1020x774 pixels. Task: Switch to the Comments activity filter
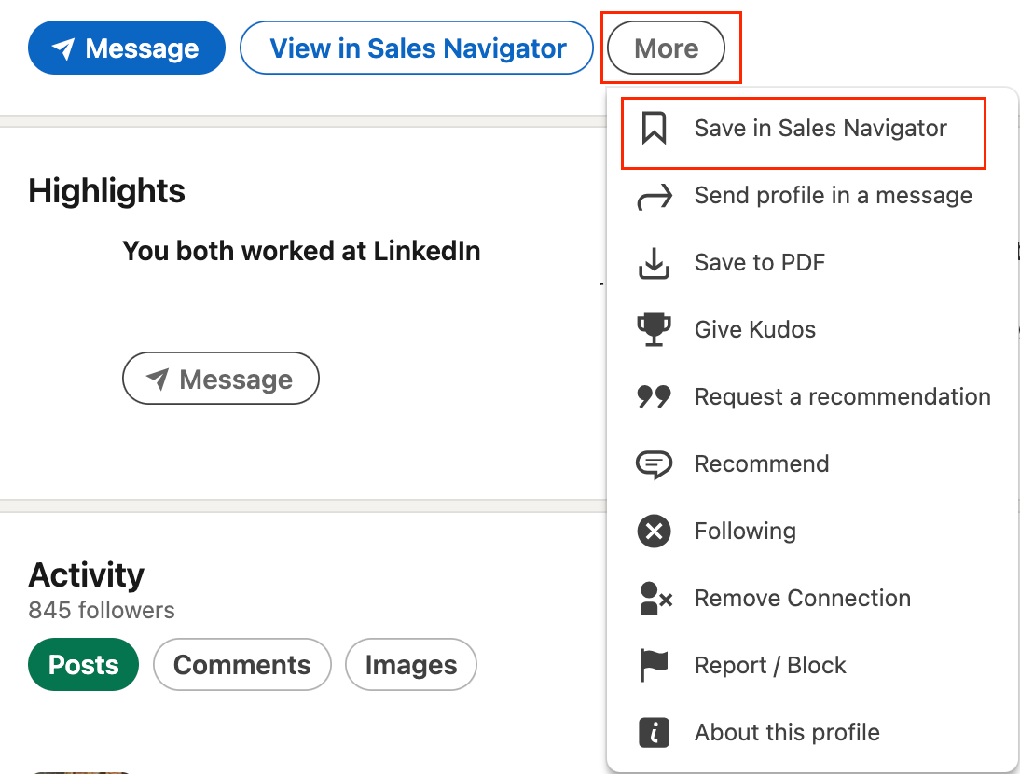click(x=242, y=665)
